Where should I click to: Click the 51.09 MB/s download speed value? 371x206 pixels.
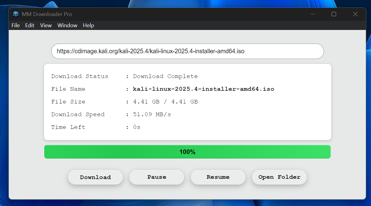pos(152,115)
